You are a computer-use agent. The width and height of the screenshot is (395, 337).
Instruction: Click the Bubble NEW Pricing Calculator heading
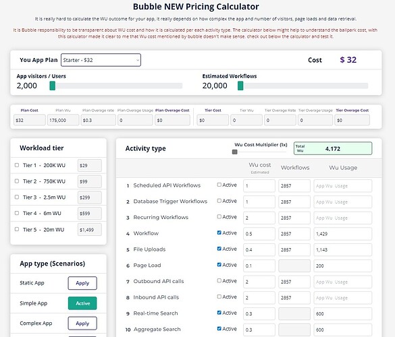196,7
